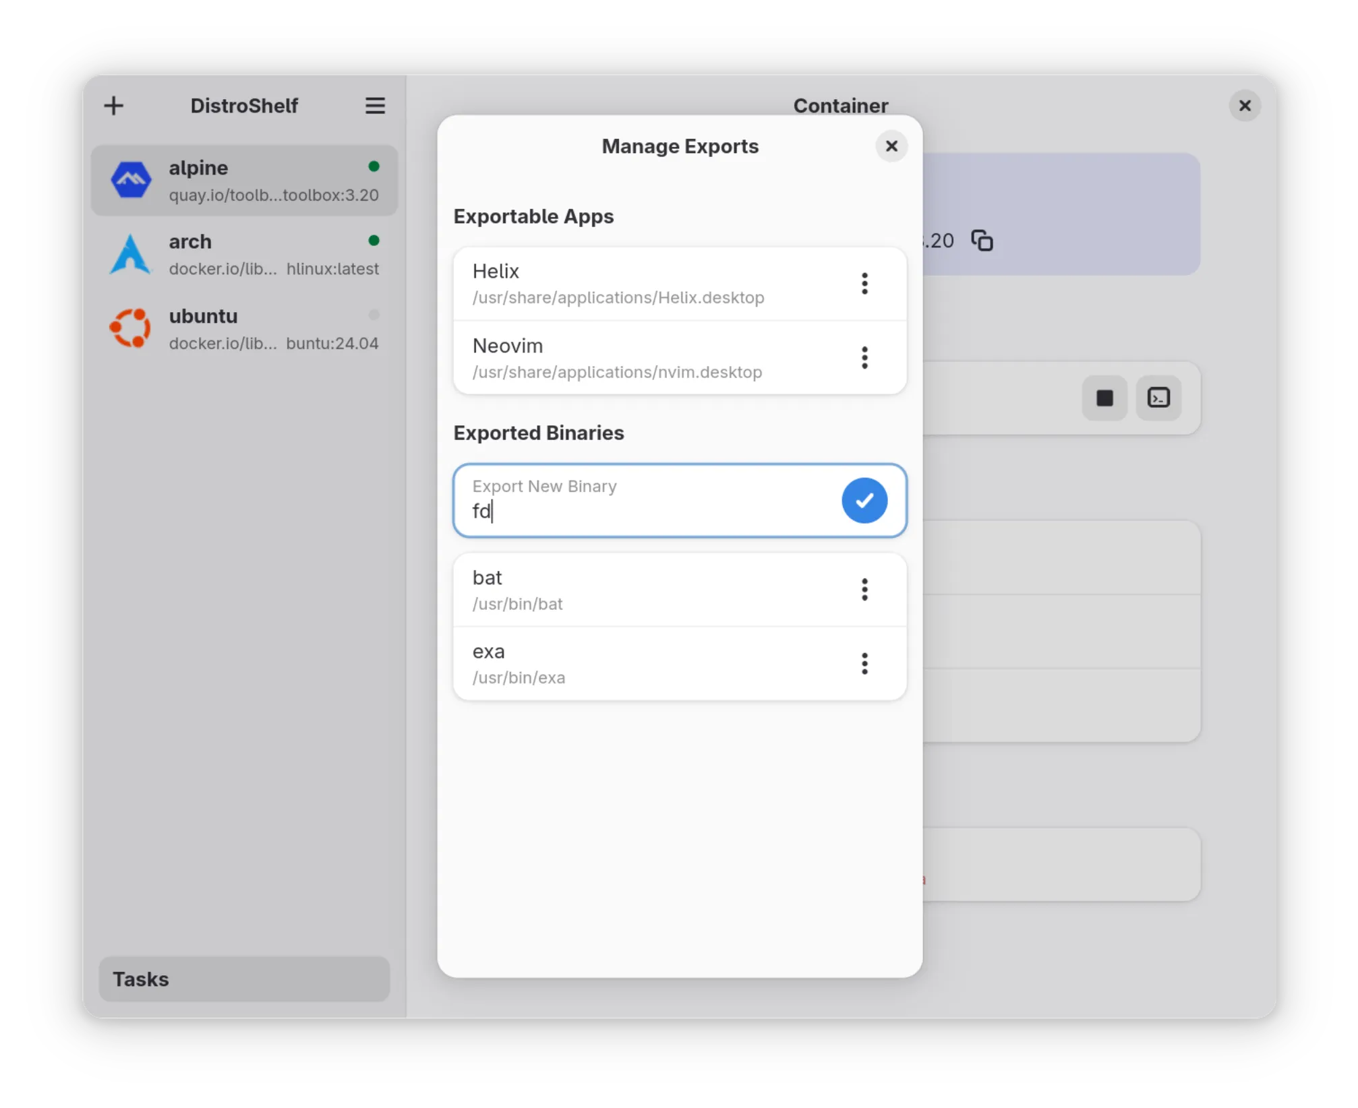Open the Tasks panel button
Image resolution: width=1358 pixels, height=1108 pixels.
click(244, 979)
